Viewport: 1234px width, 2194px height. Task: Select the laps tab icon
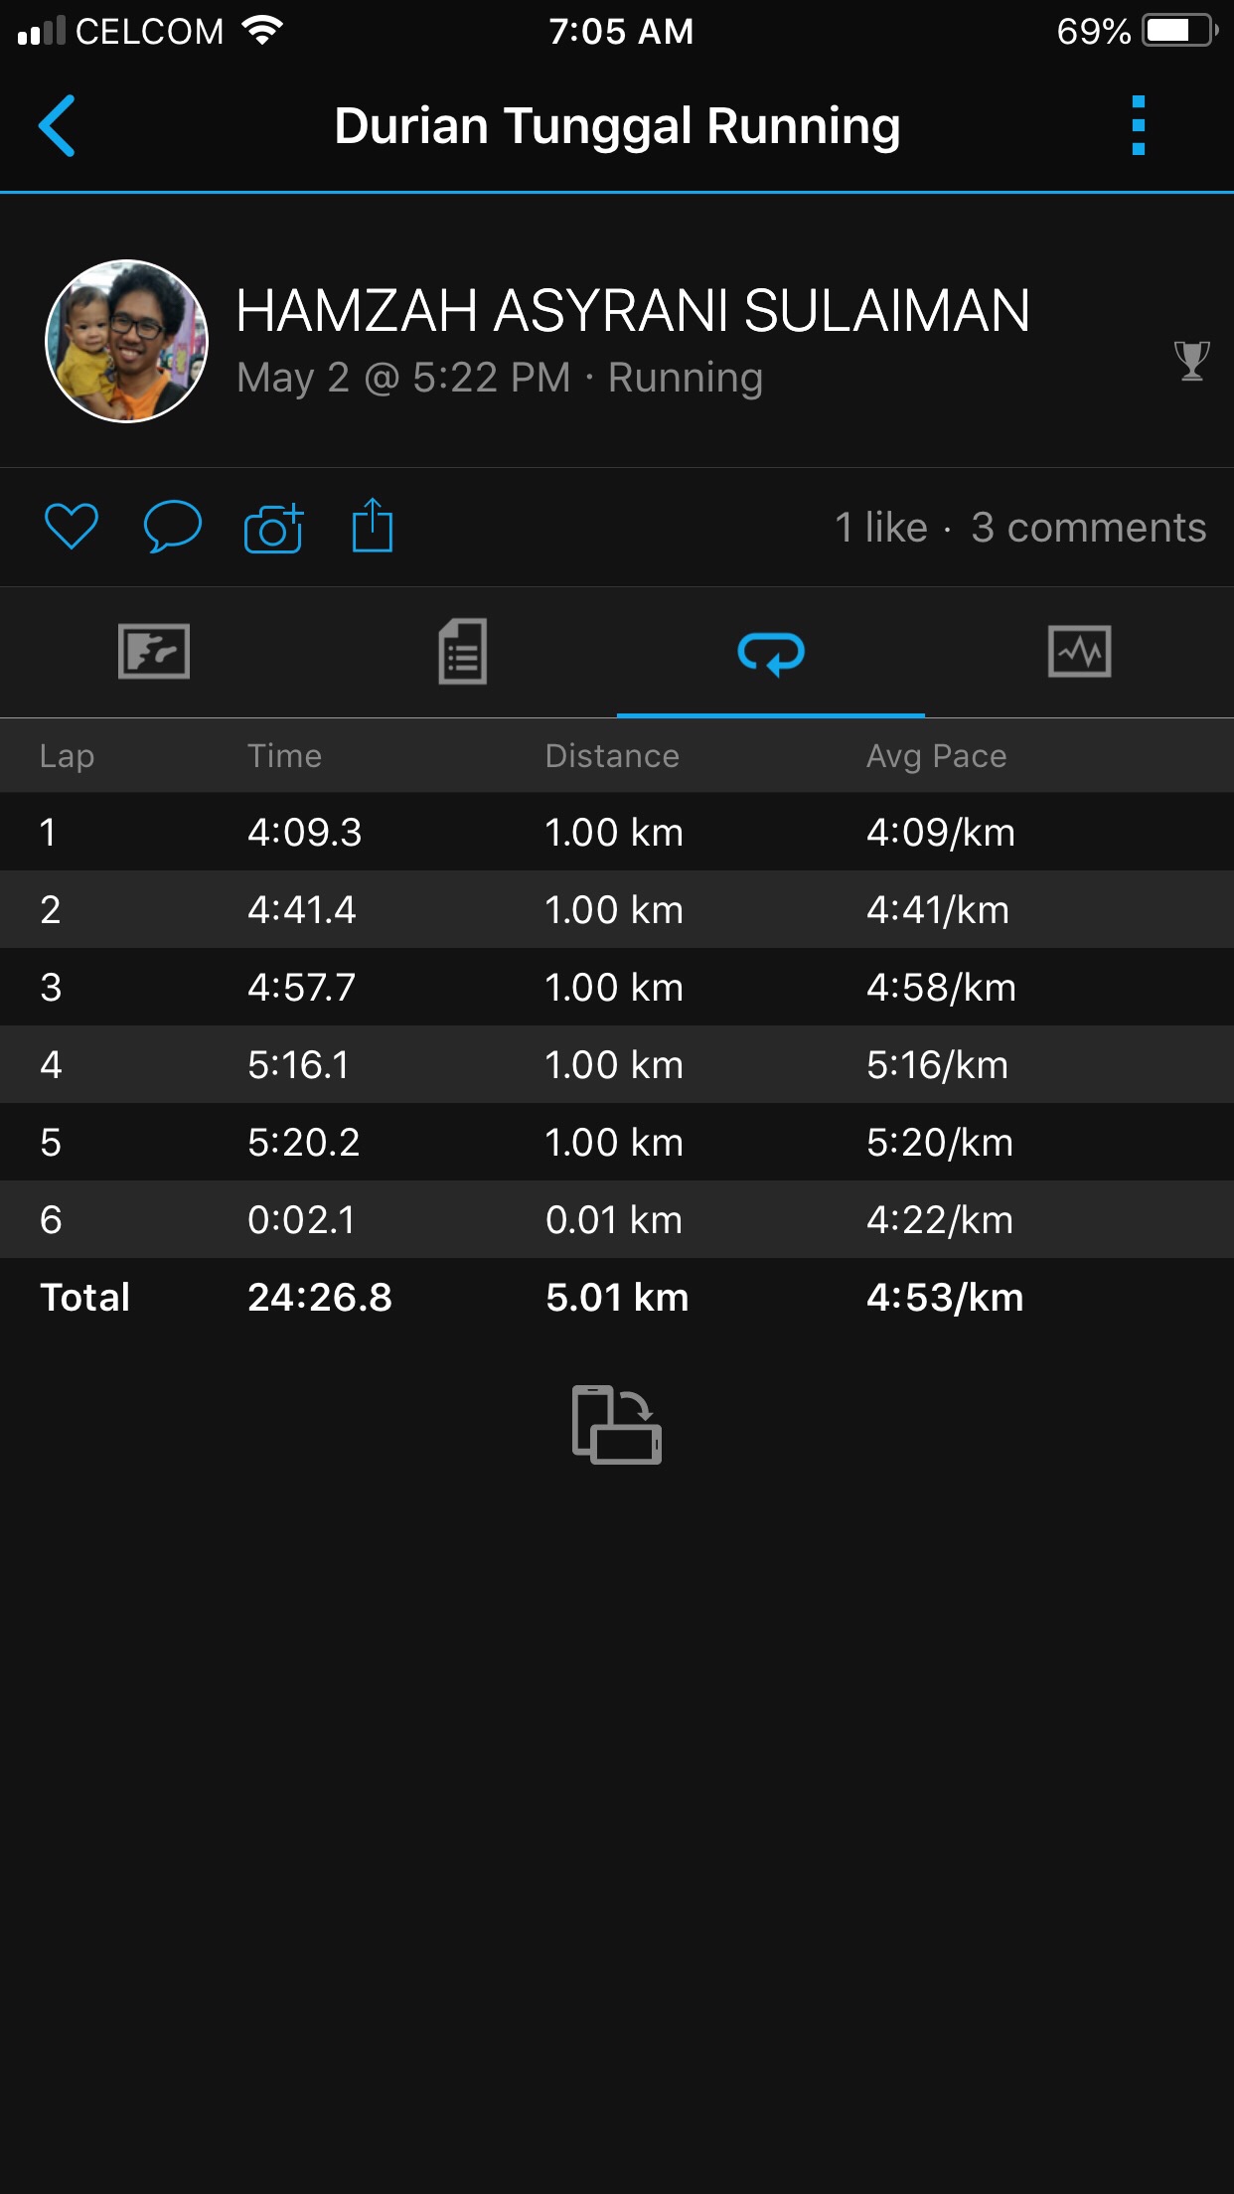771,653
